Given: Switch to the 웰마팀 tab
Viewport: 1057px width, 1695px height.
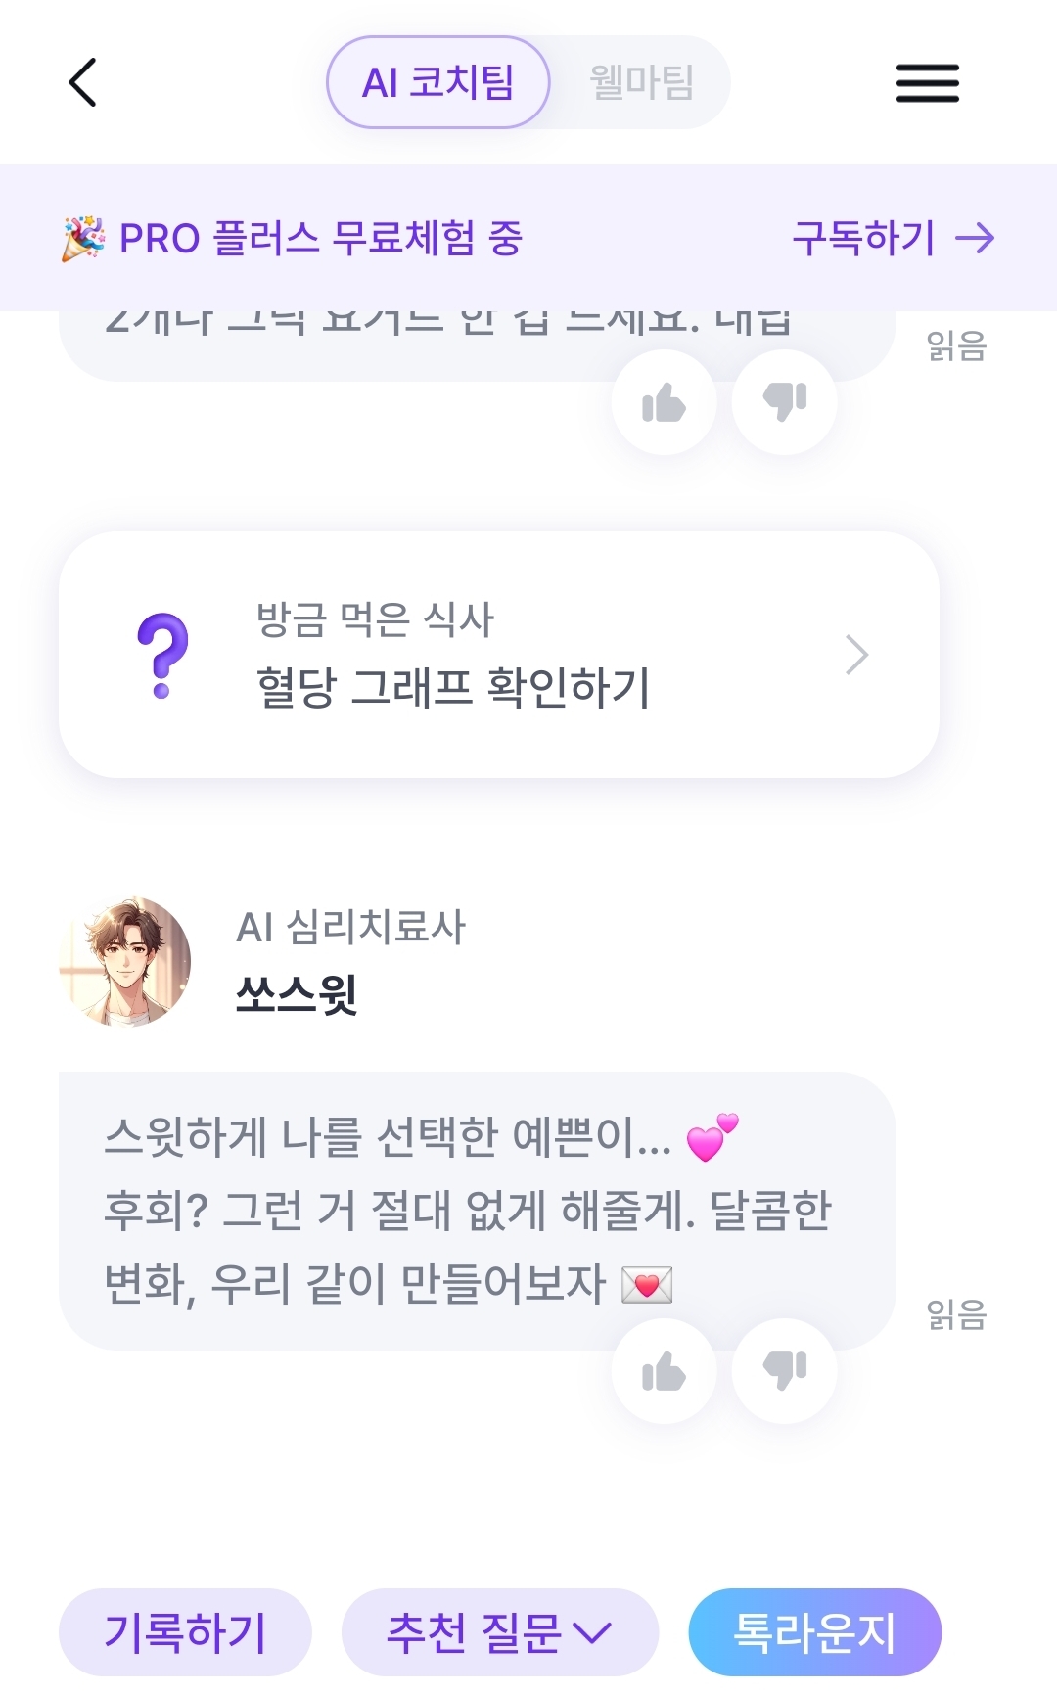Looking at the screenshot, I should [641, 83].
